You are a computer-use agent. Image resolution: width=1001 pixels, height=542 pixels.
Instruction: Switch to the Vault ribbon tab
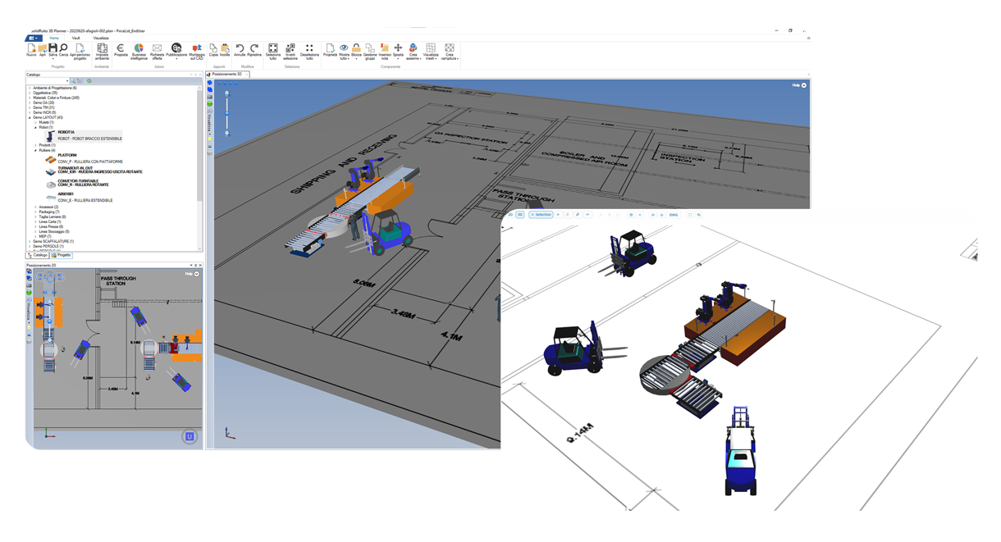coord(75,38)
